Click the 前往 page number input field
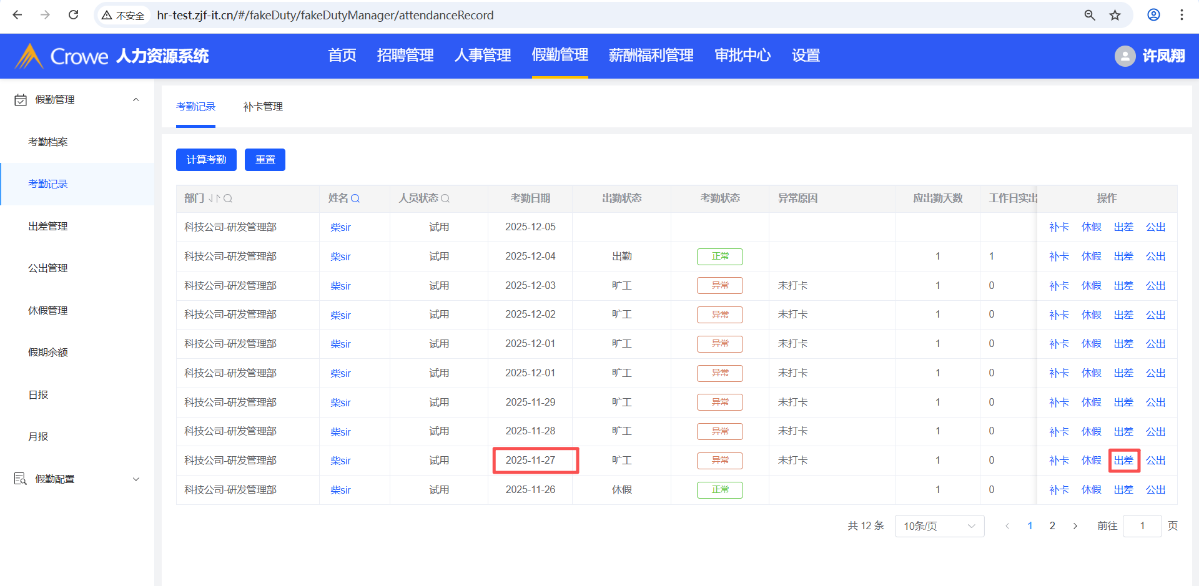 click(x=1142, y=526)
